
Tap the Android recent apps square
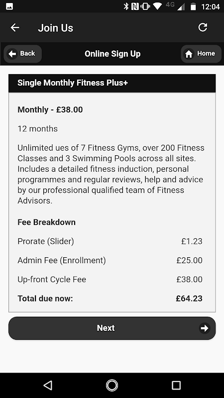pyautogui.click(x=176, y=385)
